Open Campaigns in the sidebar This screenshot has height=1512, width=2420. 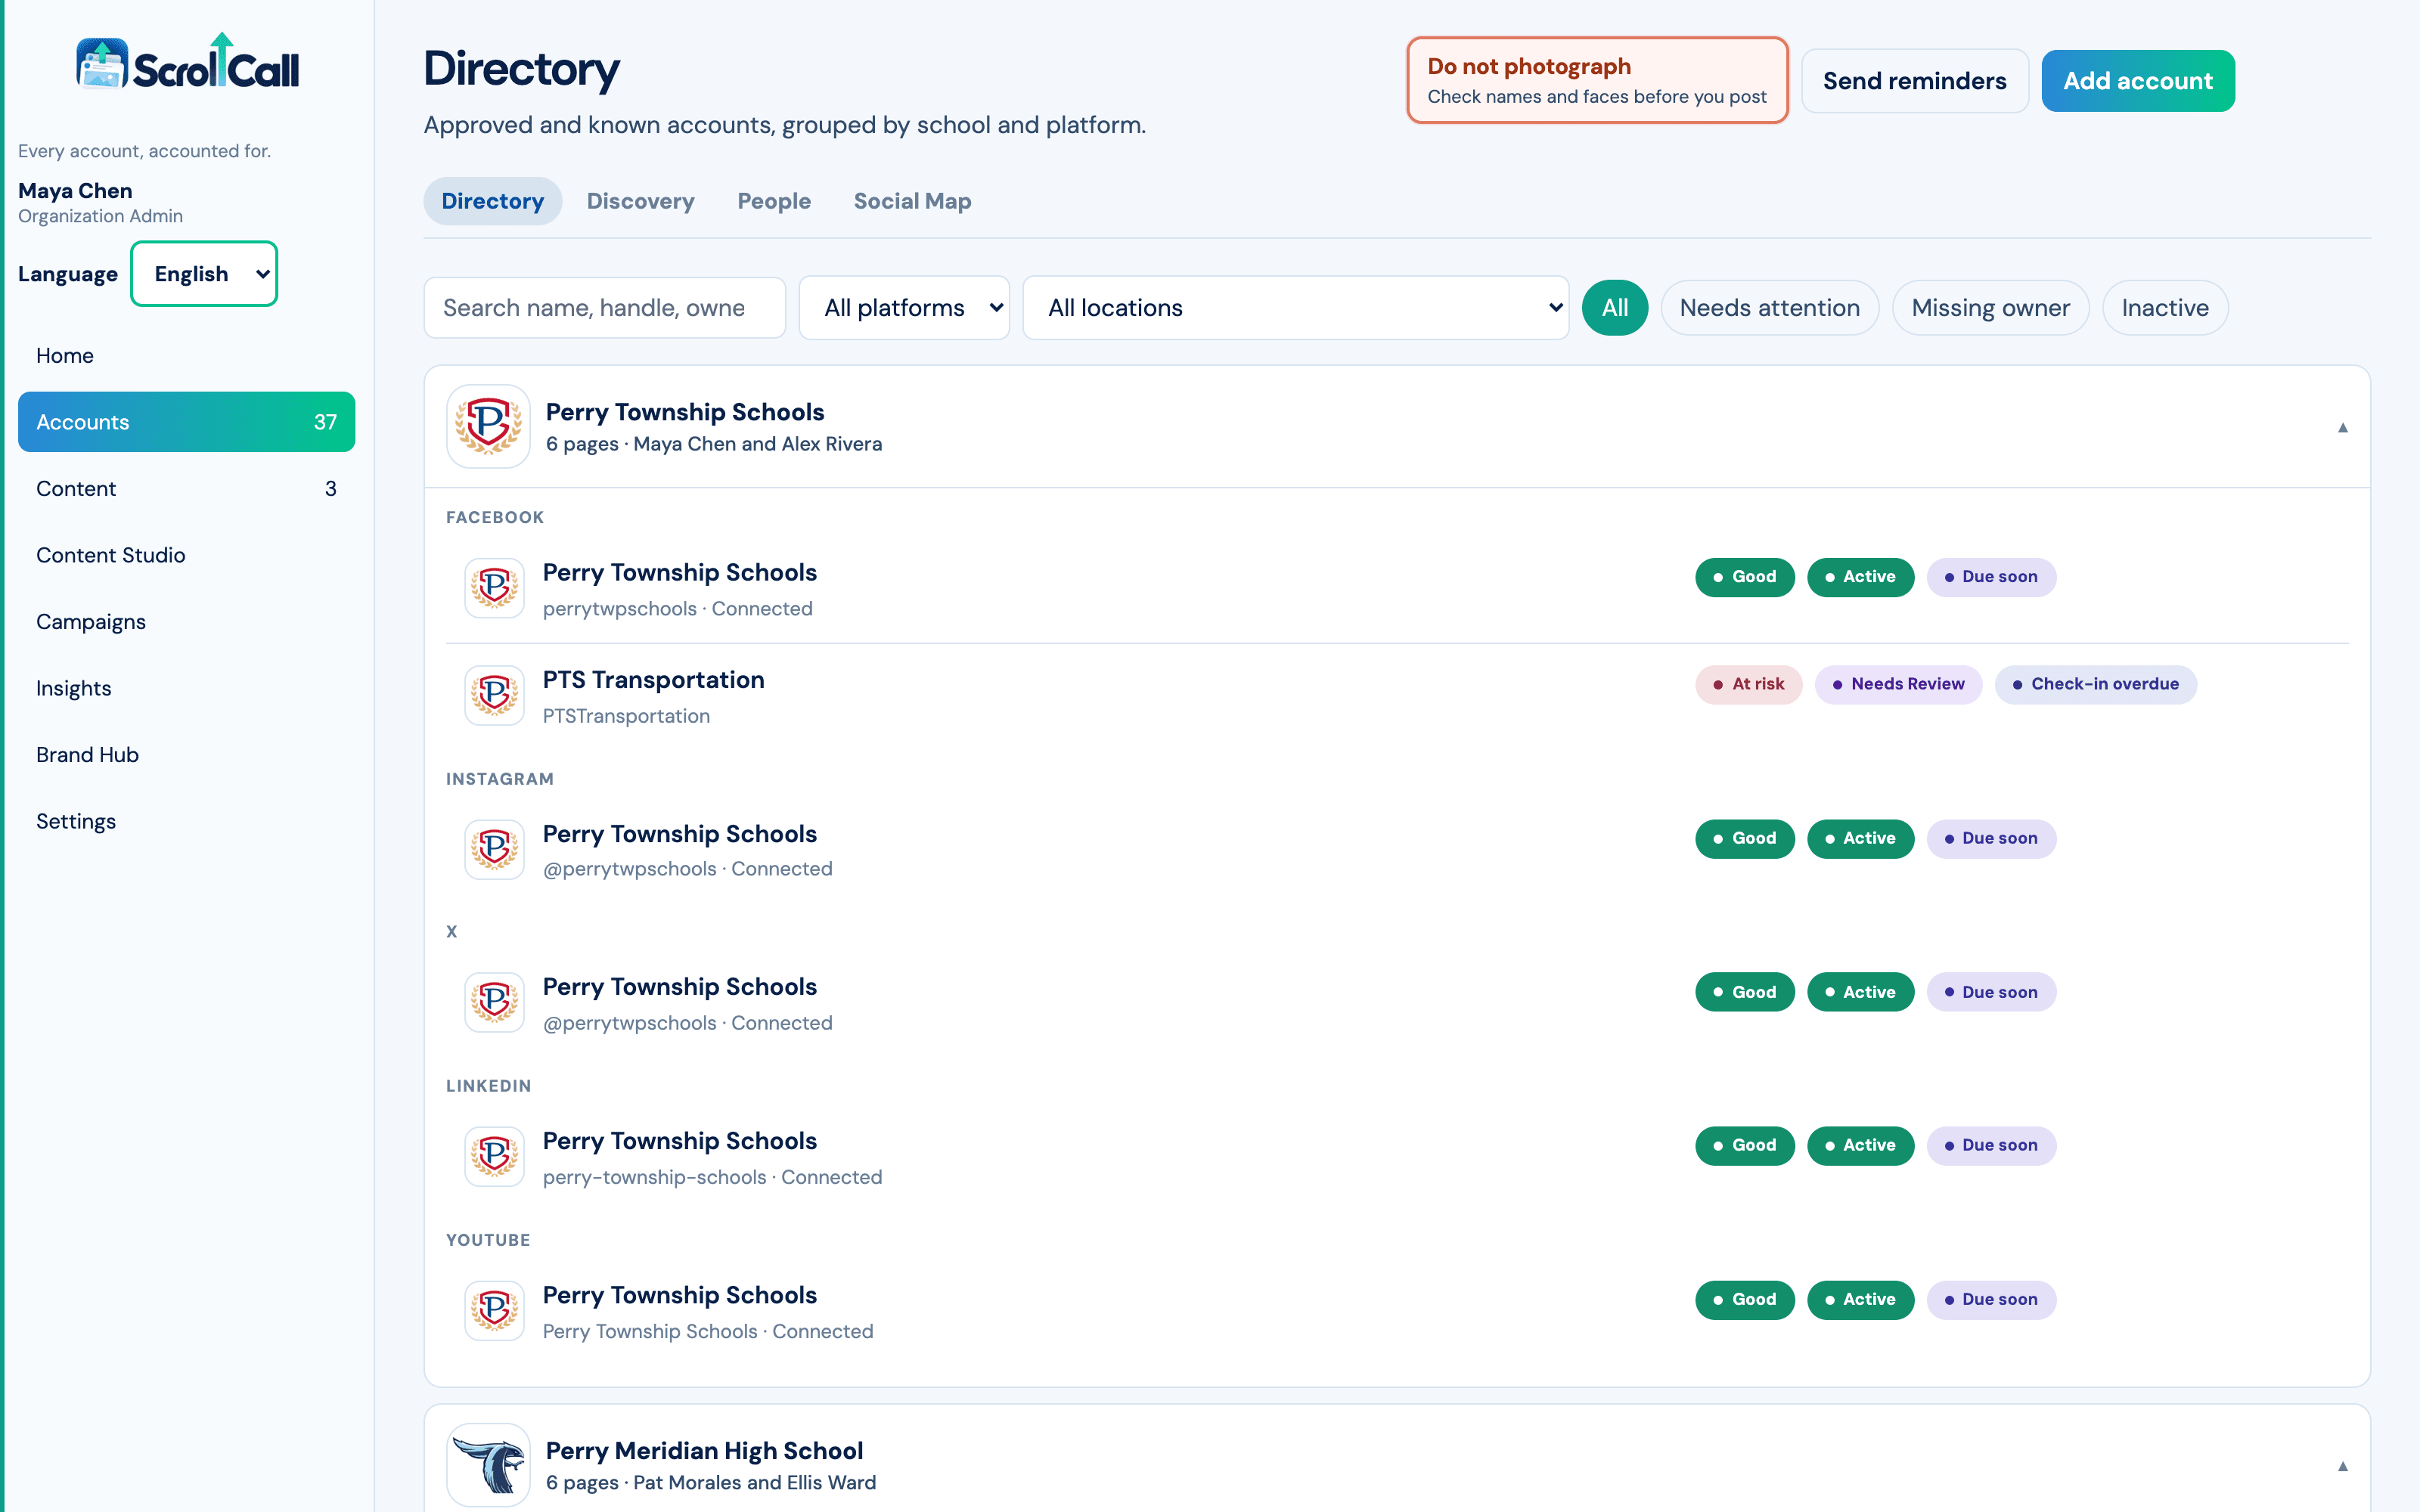point(186,622)
